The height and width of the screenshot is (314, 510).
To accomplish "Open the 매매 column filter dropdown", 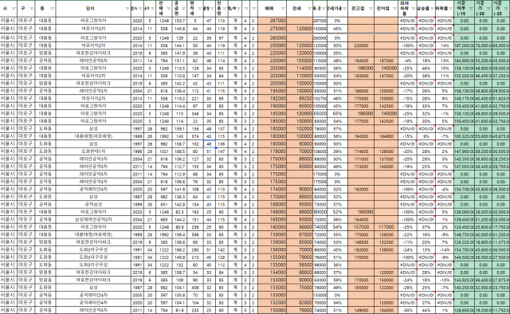I will click(283, 9).
